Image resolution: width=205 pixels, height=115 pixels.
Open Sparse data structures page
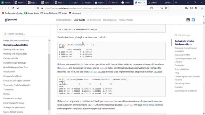(13, 112)
